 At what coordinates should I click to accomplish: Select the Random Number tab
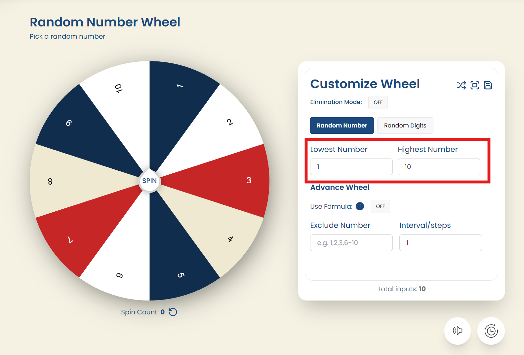point(342,125)
